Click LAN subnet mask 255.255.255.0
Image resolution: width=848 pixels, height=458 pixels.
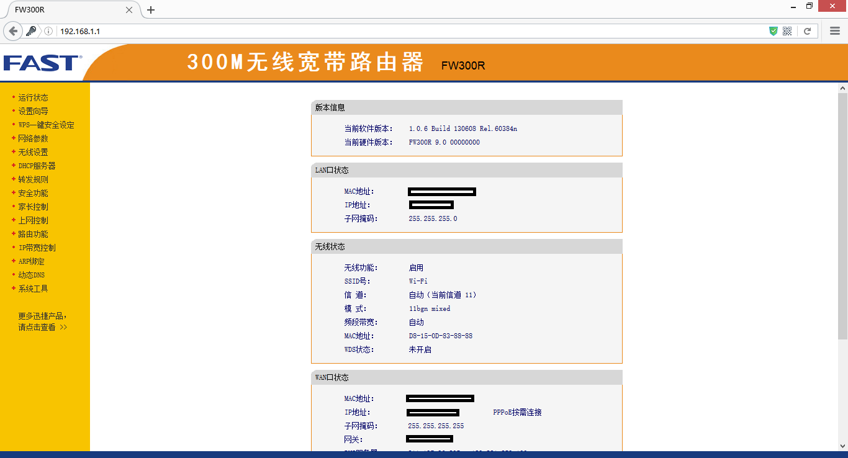click(433, 218)
